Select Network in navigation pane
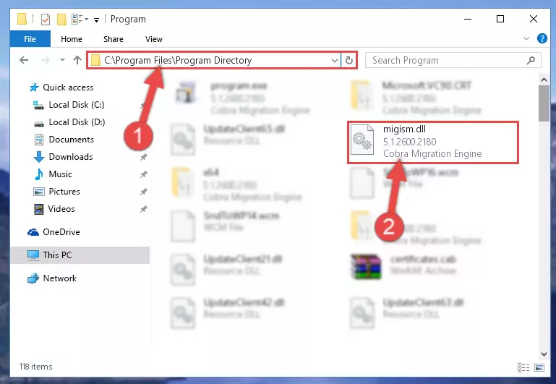Screen dimensions: 556x384 click(59, 278)
